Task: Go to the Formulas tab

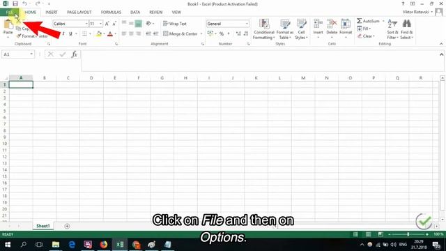Action: (x=111, y=13)
